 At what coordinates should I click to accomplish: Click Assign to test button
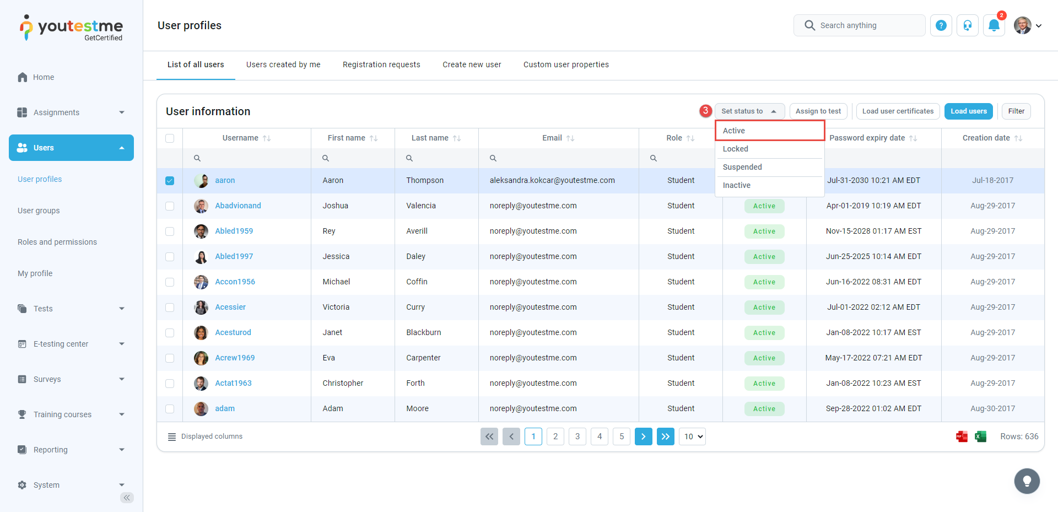tap(818, 111)
